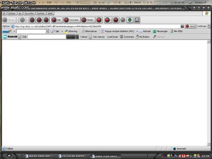Toggle the Utheving highlight button

pos(71,31)
